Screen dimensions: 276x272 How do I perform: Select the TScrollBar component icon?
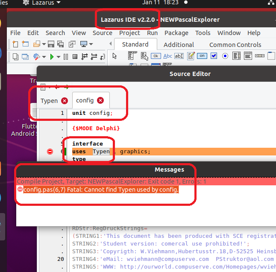tap(260, 56)
